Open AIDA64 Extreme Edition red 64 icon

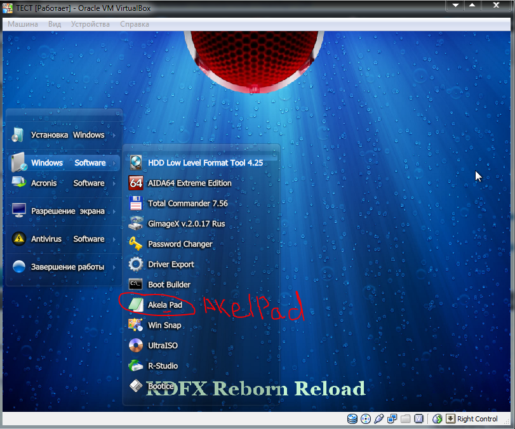pyautogui.click(x=136, y=183)
